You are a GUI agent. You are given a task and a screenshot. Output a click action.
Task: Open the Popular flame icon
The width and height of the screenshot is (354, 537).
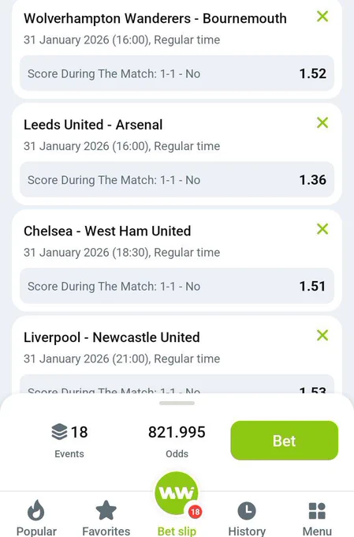tap(36, 510)
